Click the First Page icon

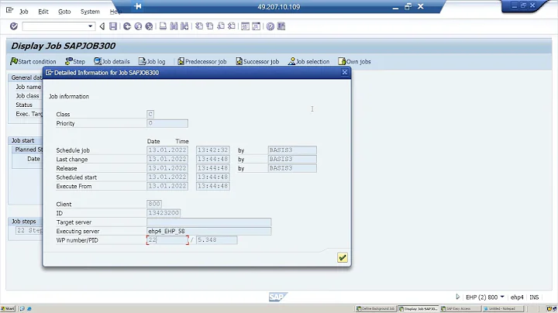click(x=199, y=26)
